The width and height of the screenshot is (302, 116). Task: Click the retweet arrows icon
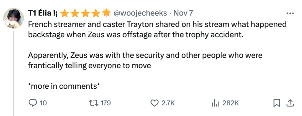[x=94, y=103]
